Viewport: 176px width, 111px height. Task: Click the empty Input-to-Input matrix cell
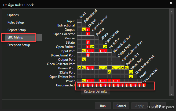[79, 21]
